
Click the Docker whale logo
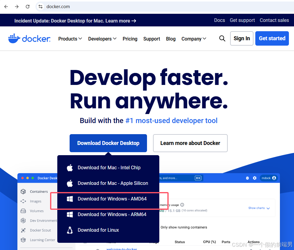click(x=29, y=39)
